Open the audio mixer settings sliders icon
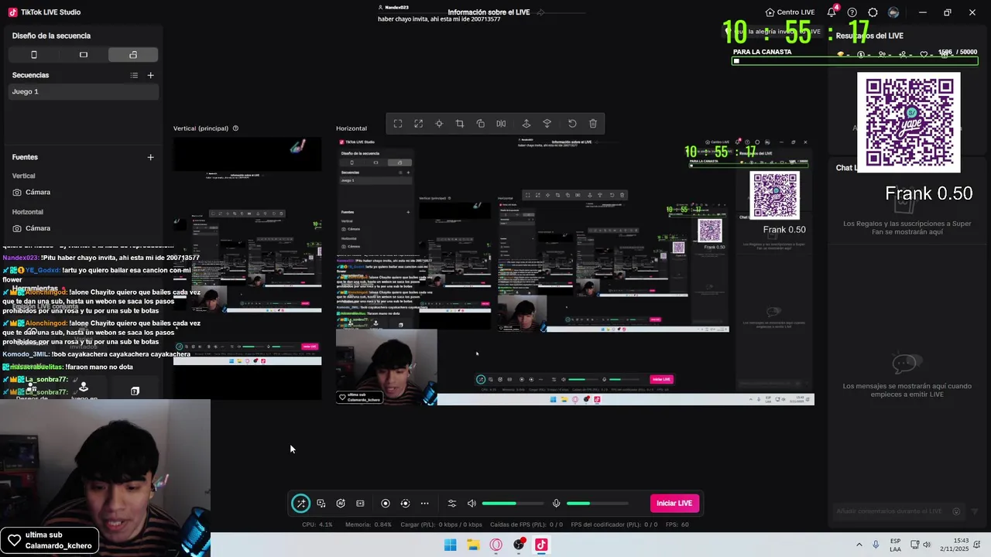The image size is (991, 557). tap(452, 504)
